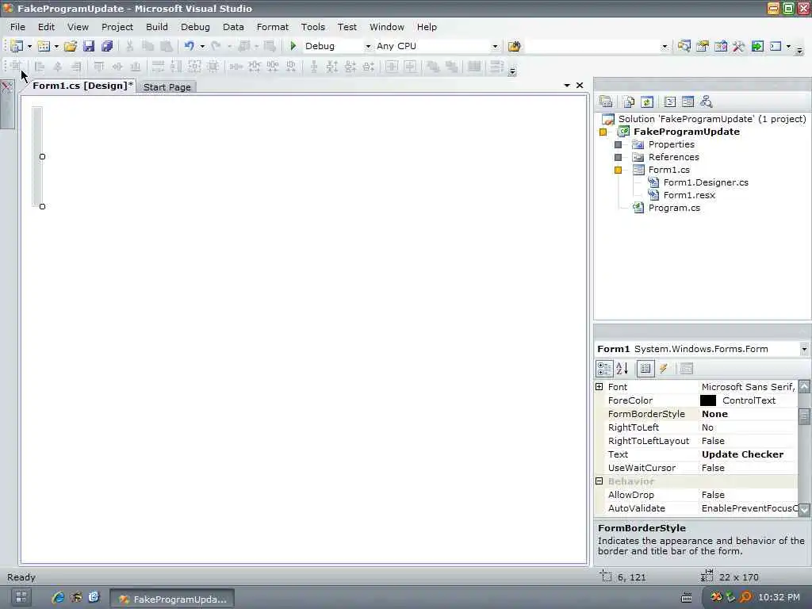Select Form1.Designer.cs in Solution Explorer
The height and width of the screenshot is (609, 812).
click(706, 182)
